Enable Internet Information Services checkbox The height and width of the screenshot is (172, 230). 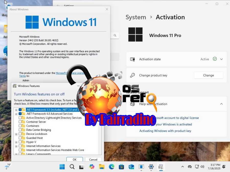pos(20,146)
